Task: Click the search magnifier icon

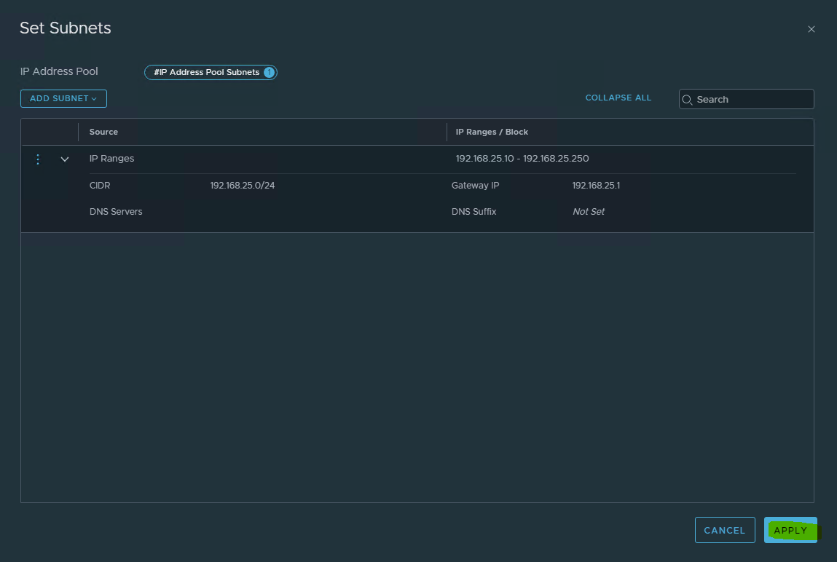Action: click(688, 100)
